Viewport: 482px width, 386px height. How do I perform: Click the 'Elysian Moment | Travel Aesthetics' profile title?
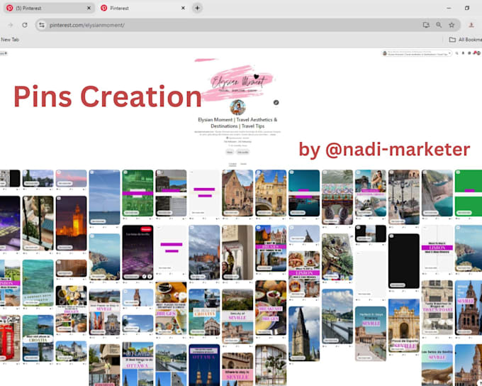tap(237, 123)
